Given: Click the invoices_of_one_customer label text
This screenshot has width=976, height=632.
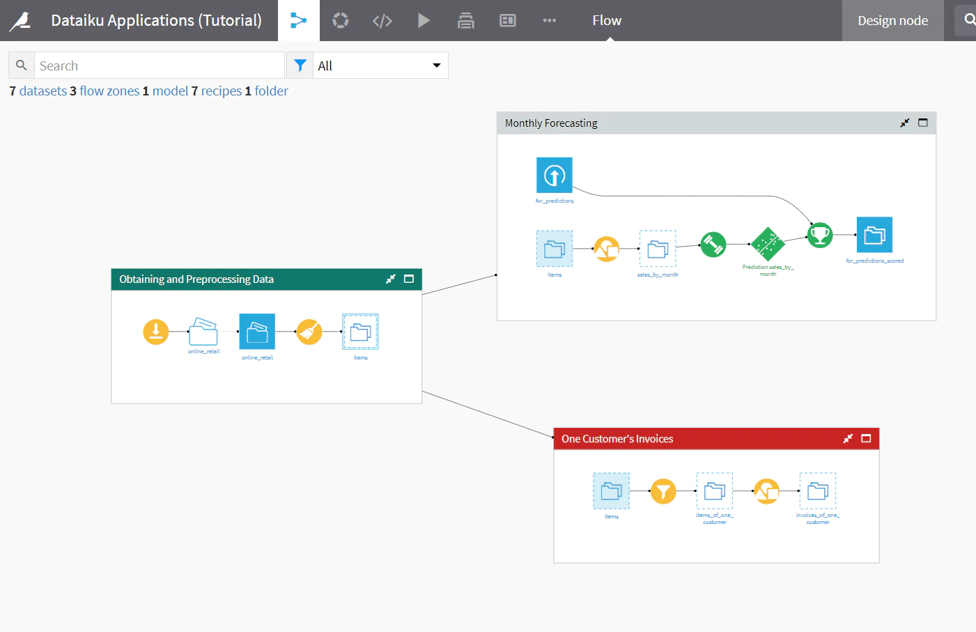Looking at the screenshot, I should pos(818,518).
